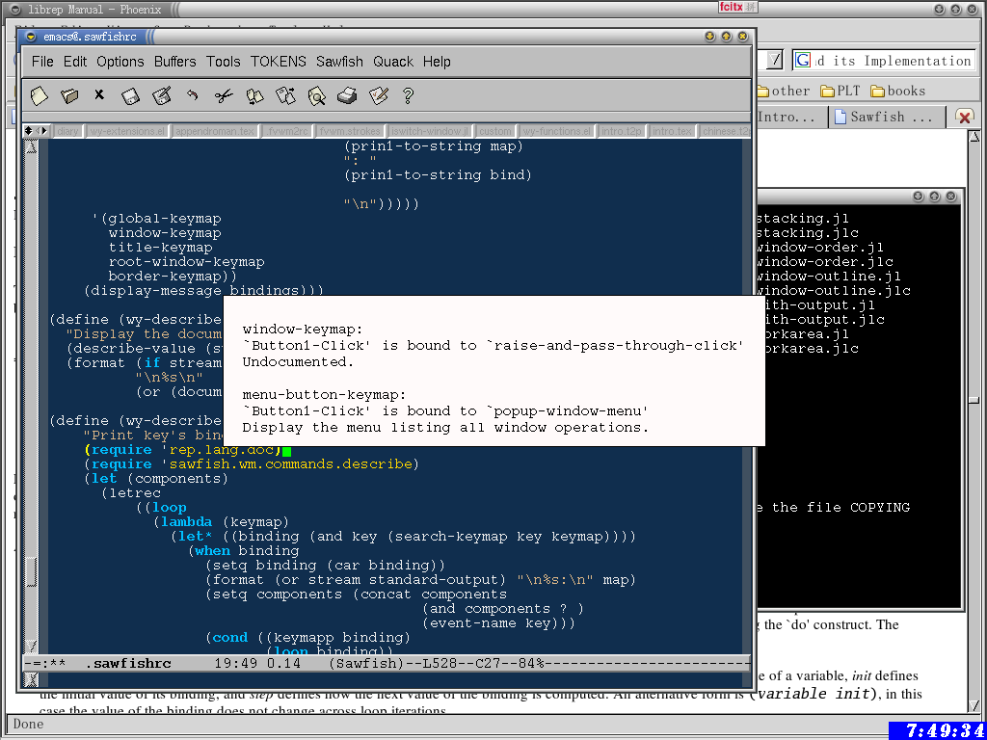Screen dimensions: 987x740
Task: Click the Help question mark icon
Action: (408, 95)
